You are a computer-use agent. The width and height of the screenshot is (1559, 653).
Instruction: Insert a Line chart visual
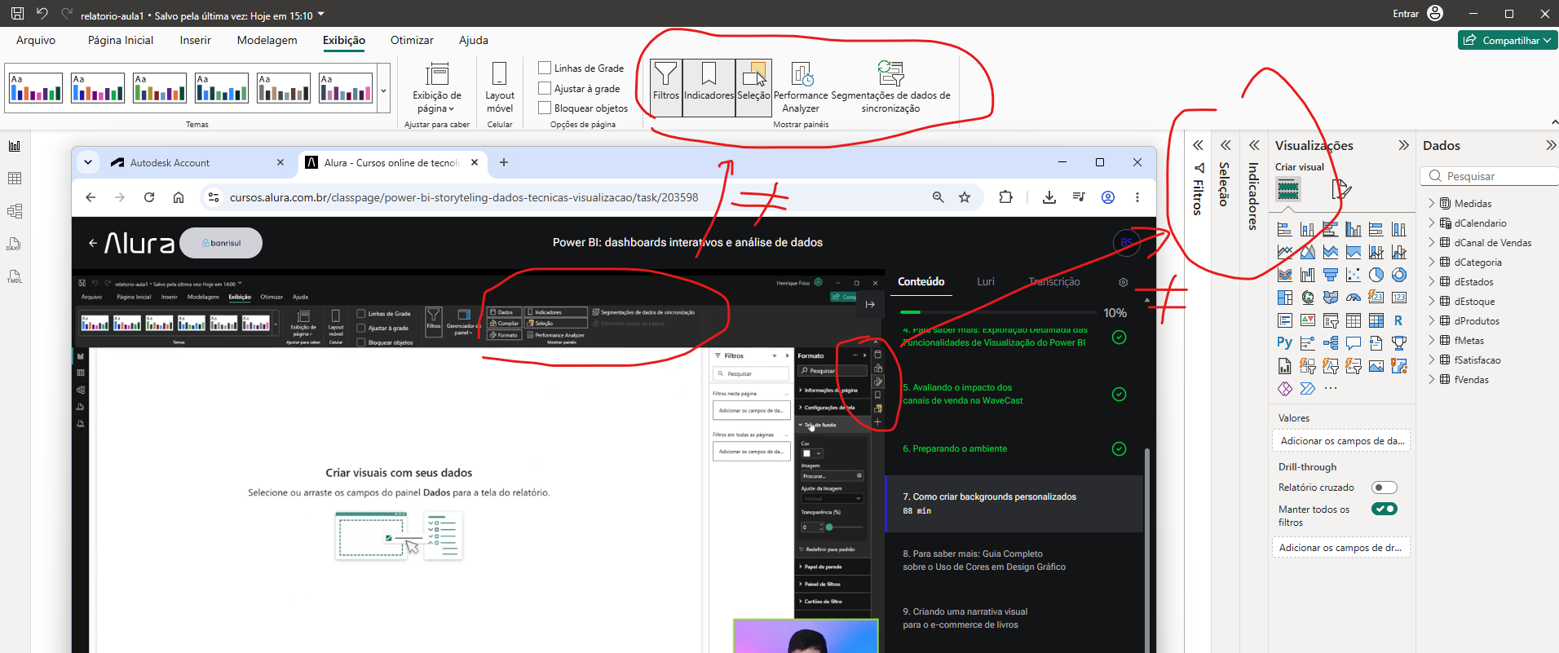(x=1285, y=252)
